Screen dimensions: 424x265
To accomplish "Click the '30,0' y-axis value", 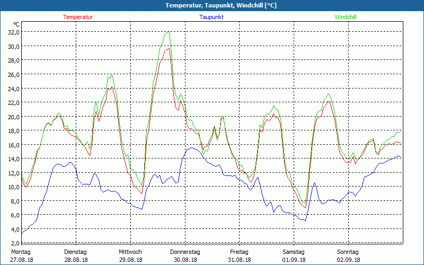I will point(14,47).
